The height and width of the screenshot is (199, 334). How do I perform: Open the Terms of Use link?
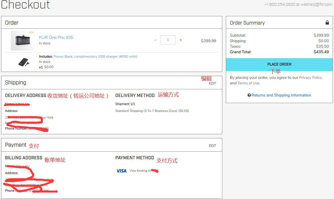pos(248,83)
